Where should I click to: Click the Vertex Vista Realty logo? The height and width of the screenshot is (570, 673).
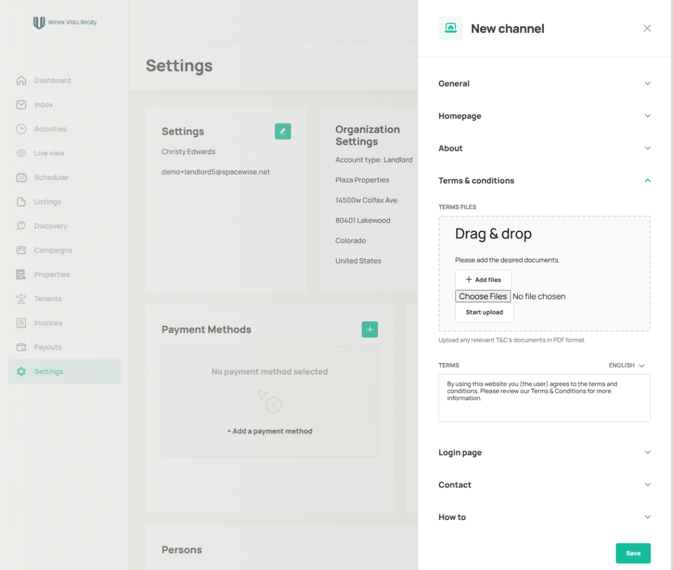pos(65,23)
